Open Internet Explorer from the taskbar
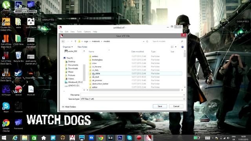Screen dimensions: 251x141 (15, 138)
